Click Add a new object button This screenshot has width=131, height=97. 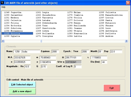pyautogui.click(x=22, y=91)
